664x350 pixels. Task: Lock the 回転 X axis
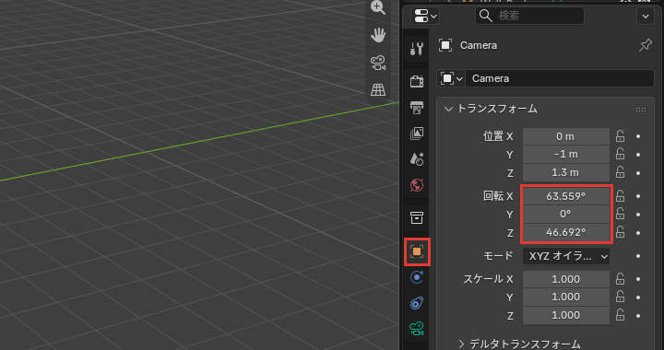[x=620, y=195]
